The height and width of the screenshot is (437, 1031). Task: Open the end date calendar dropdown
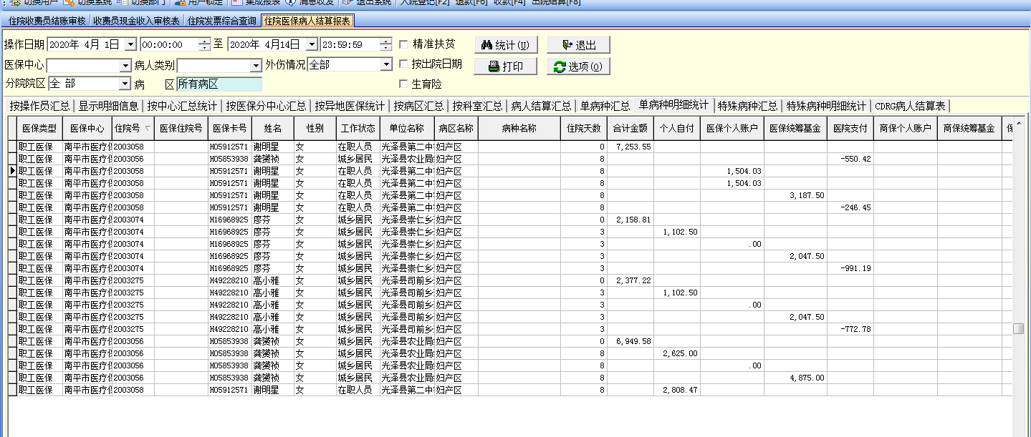310,44
